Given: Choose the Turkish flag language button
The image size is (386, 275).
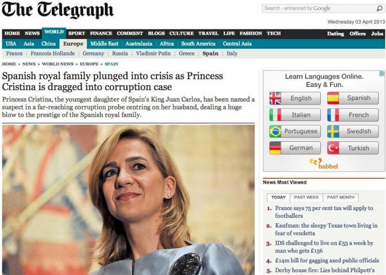Looking at the screenshot, I should 353,148.
